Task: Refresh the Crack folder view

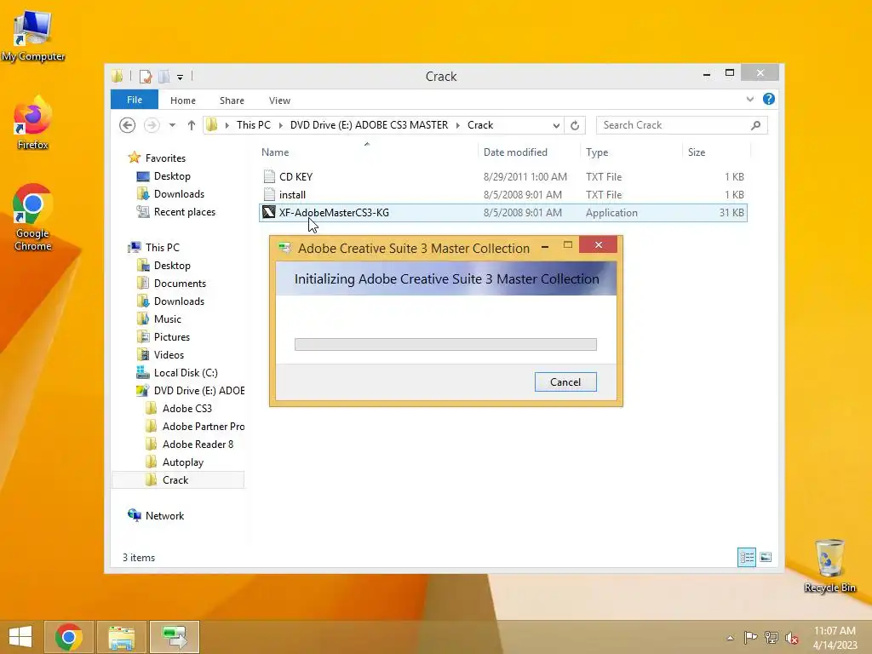Action: pos(575,125)
